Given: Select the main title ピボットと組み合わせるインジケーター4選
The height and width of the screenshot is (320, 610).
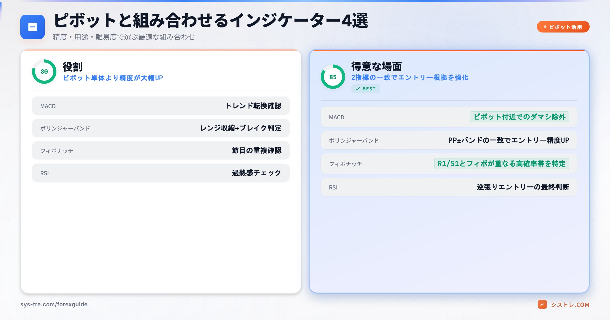Looking at the screenshot, I should coord(211,20).
